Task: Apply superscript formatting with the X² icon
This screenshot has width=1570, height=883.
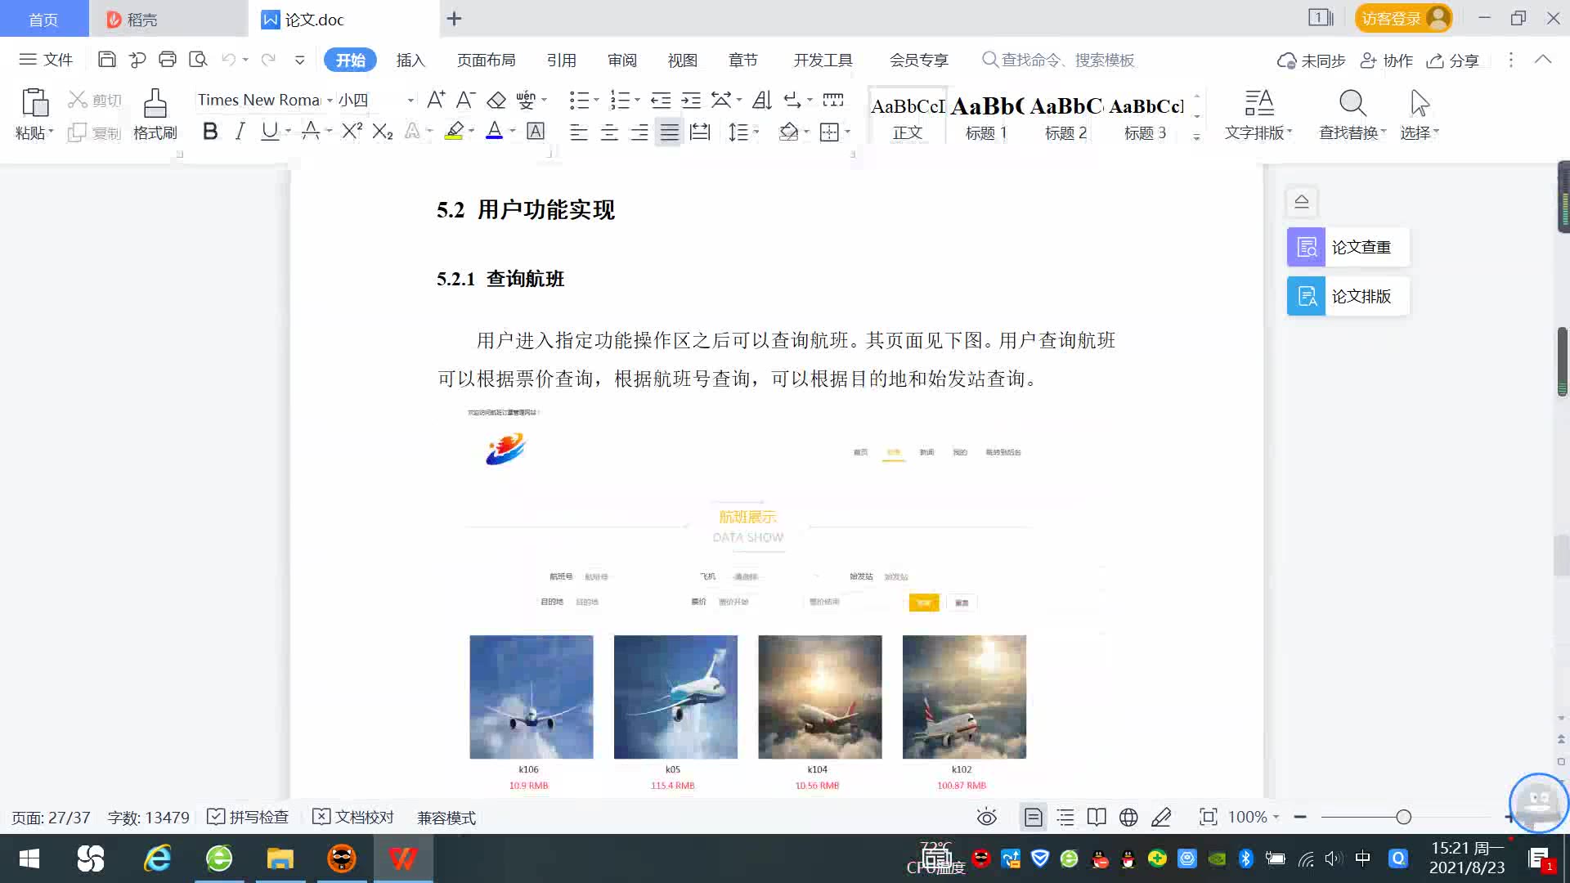Action: click(x=352, y=132)
